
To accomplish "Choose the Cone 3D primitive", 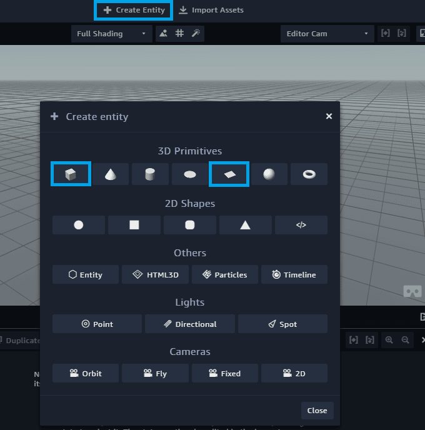I will click(111, 174).
